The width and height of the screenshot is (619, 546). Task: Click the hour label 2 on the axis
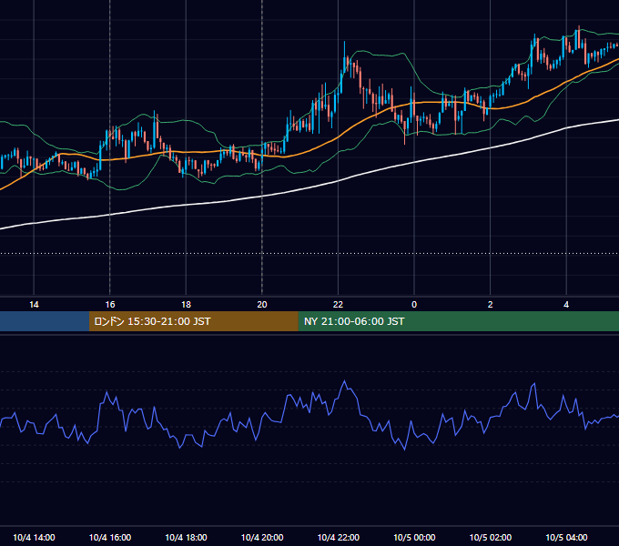click(490, 305)
